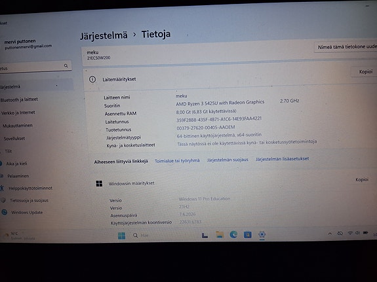Click the volume speaker icon in the tray
The width and height of the screenshot is (377, 282).
357,233
